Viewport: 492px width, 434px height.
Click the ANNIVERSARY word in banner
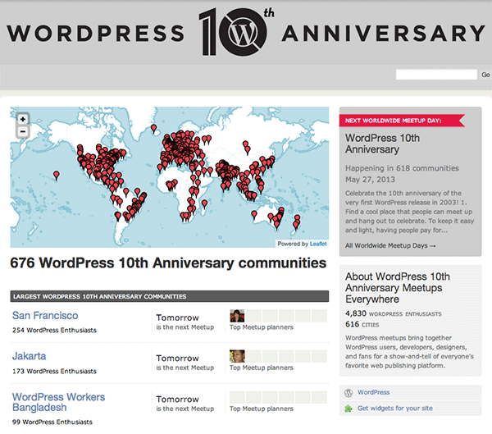pos(384,34)
